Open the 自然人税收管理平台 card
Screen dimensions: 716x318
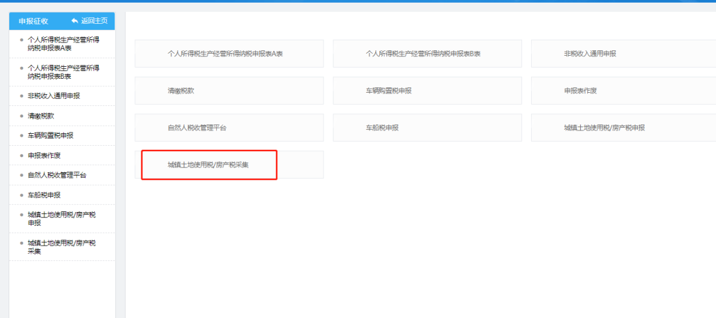229,128
